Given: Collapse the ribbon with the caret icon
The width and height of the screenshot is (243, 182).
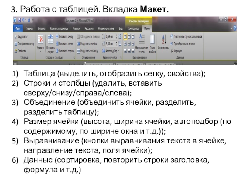Looking at the screenshot, I should click(231, 28).
